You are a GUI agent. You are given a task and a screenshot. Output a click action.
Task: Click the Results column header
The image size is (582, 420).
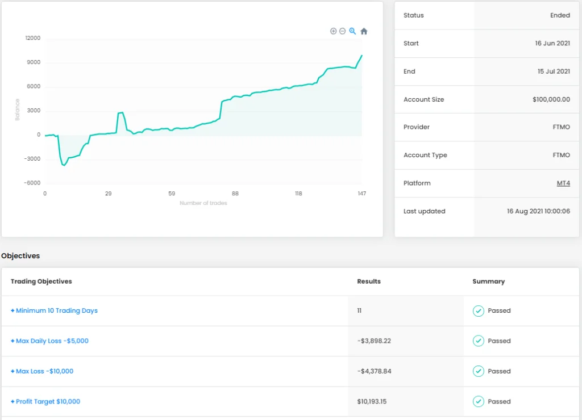[369, 282]
